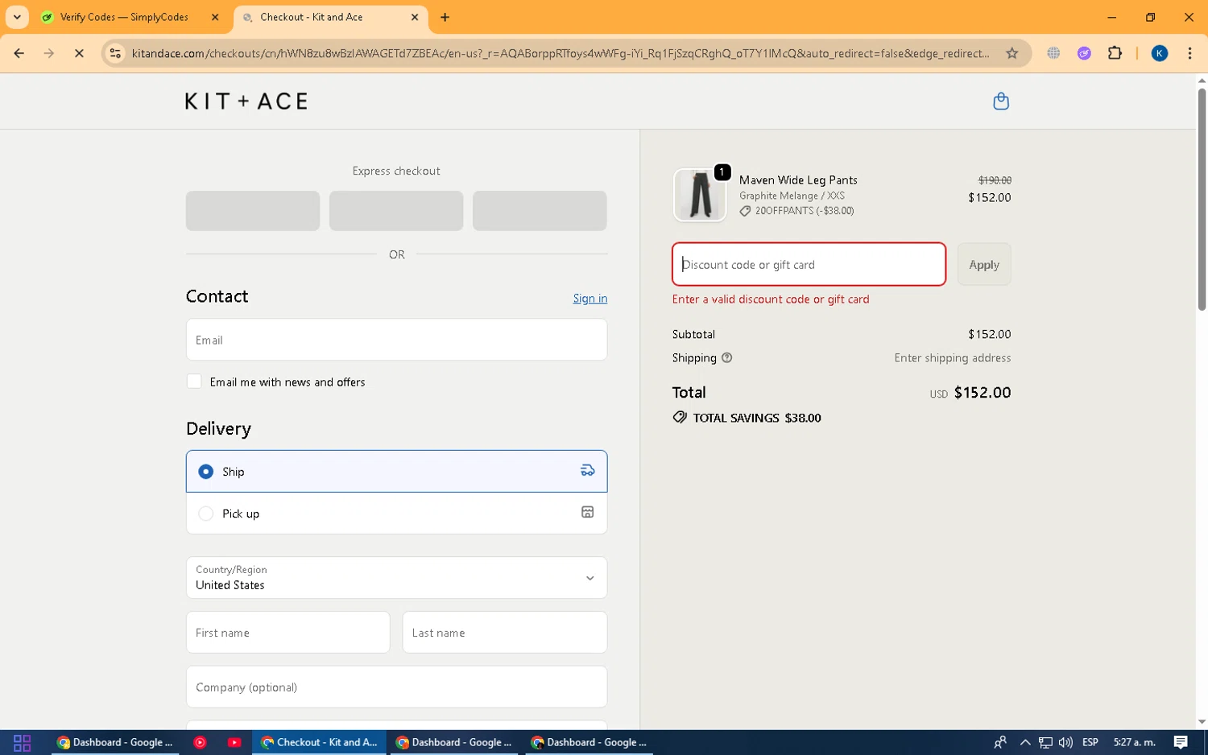
Task: Open notifications center icon
Action: coord(1181,742)
